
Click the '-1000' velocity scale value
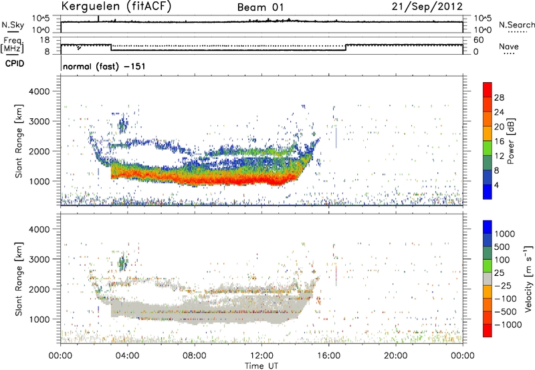coord(508,325)
